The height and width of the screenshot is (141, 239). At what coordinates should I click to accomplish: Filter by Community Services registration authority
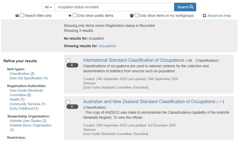pyautogui.click(x=25, y=104)
